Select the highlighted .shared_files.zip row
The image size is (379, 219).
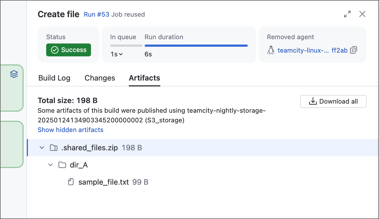(x=90, y=147)
